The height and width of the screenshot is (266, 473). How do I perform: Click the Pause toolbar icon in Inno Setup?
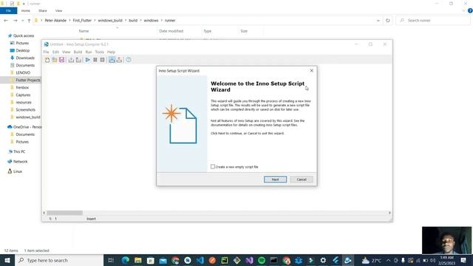(x=95, y=60)
